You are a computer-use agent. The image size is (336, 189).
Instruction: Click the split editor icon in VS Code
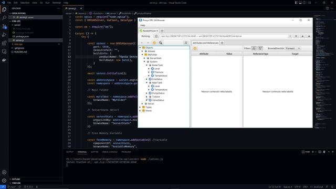(327, 8)
